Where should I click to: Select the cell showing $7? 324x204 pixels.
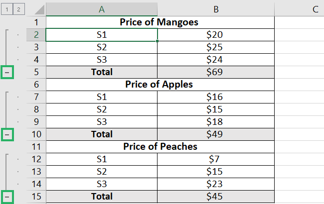[x=216, y=159]
